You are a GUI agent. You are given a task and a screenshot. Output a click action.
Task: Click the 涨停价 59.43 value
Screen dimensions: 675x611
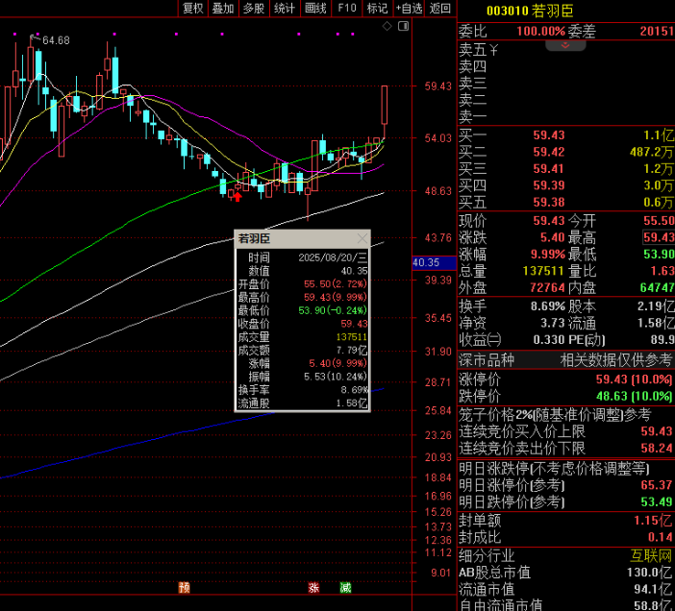tap(634, 379)
